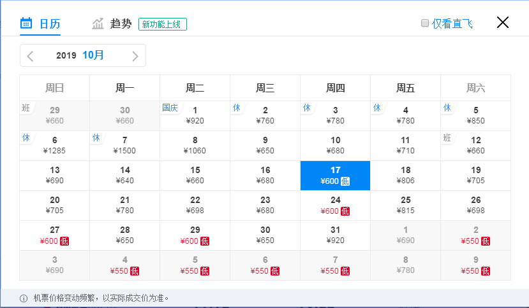Select October 18 priced ¥806
Screen dimensions: 529x308
pyautogui.click(x=405, y=176)
